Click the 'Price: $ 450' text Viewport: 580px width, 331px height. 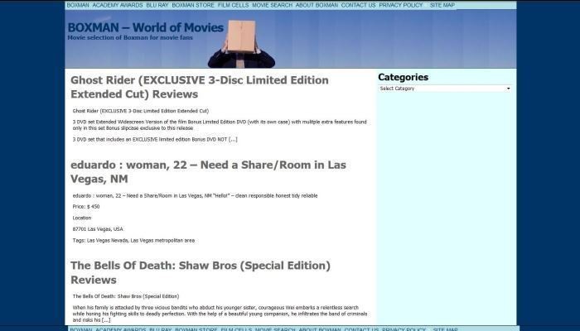86,207
